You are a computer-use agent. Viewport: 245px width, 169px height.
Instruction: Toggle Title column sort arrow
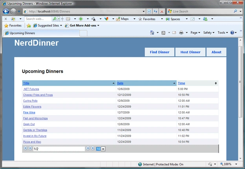tap(113, 83)
